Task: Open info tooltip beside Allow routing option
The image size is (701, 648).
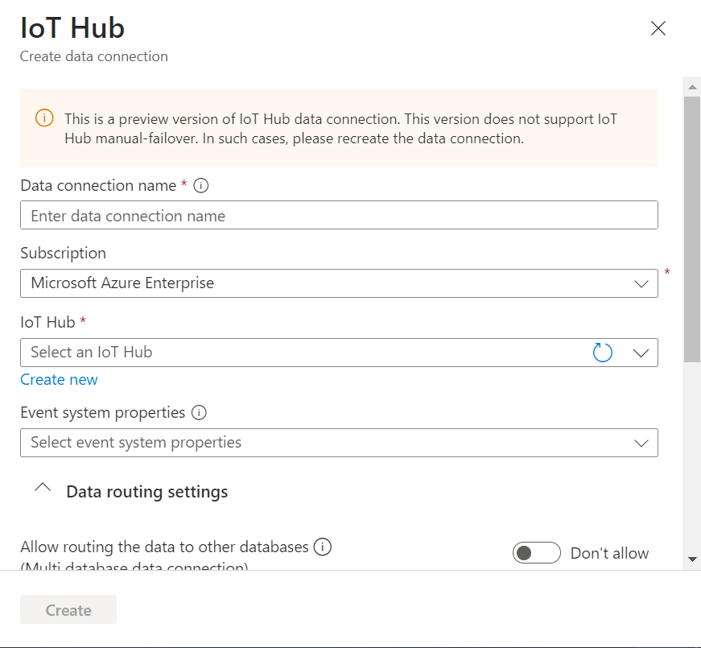Action: click(x=323, y=547)
